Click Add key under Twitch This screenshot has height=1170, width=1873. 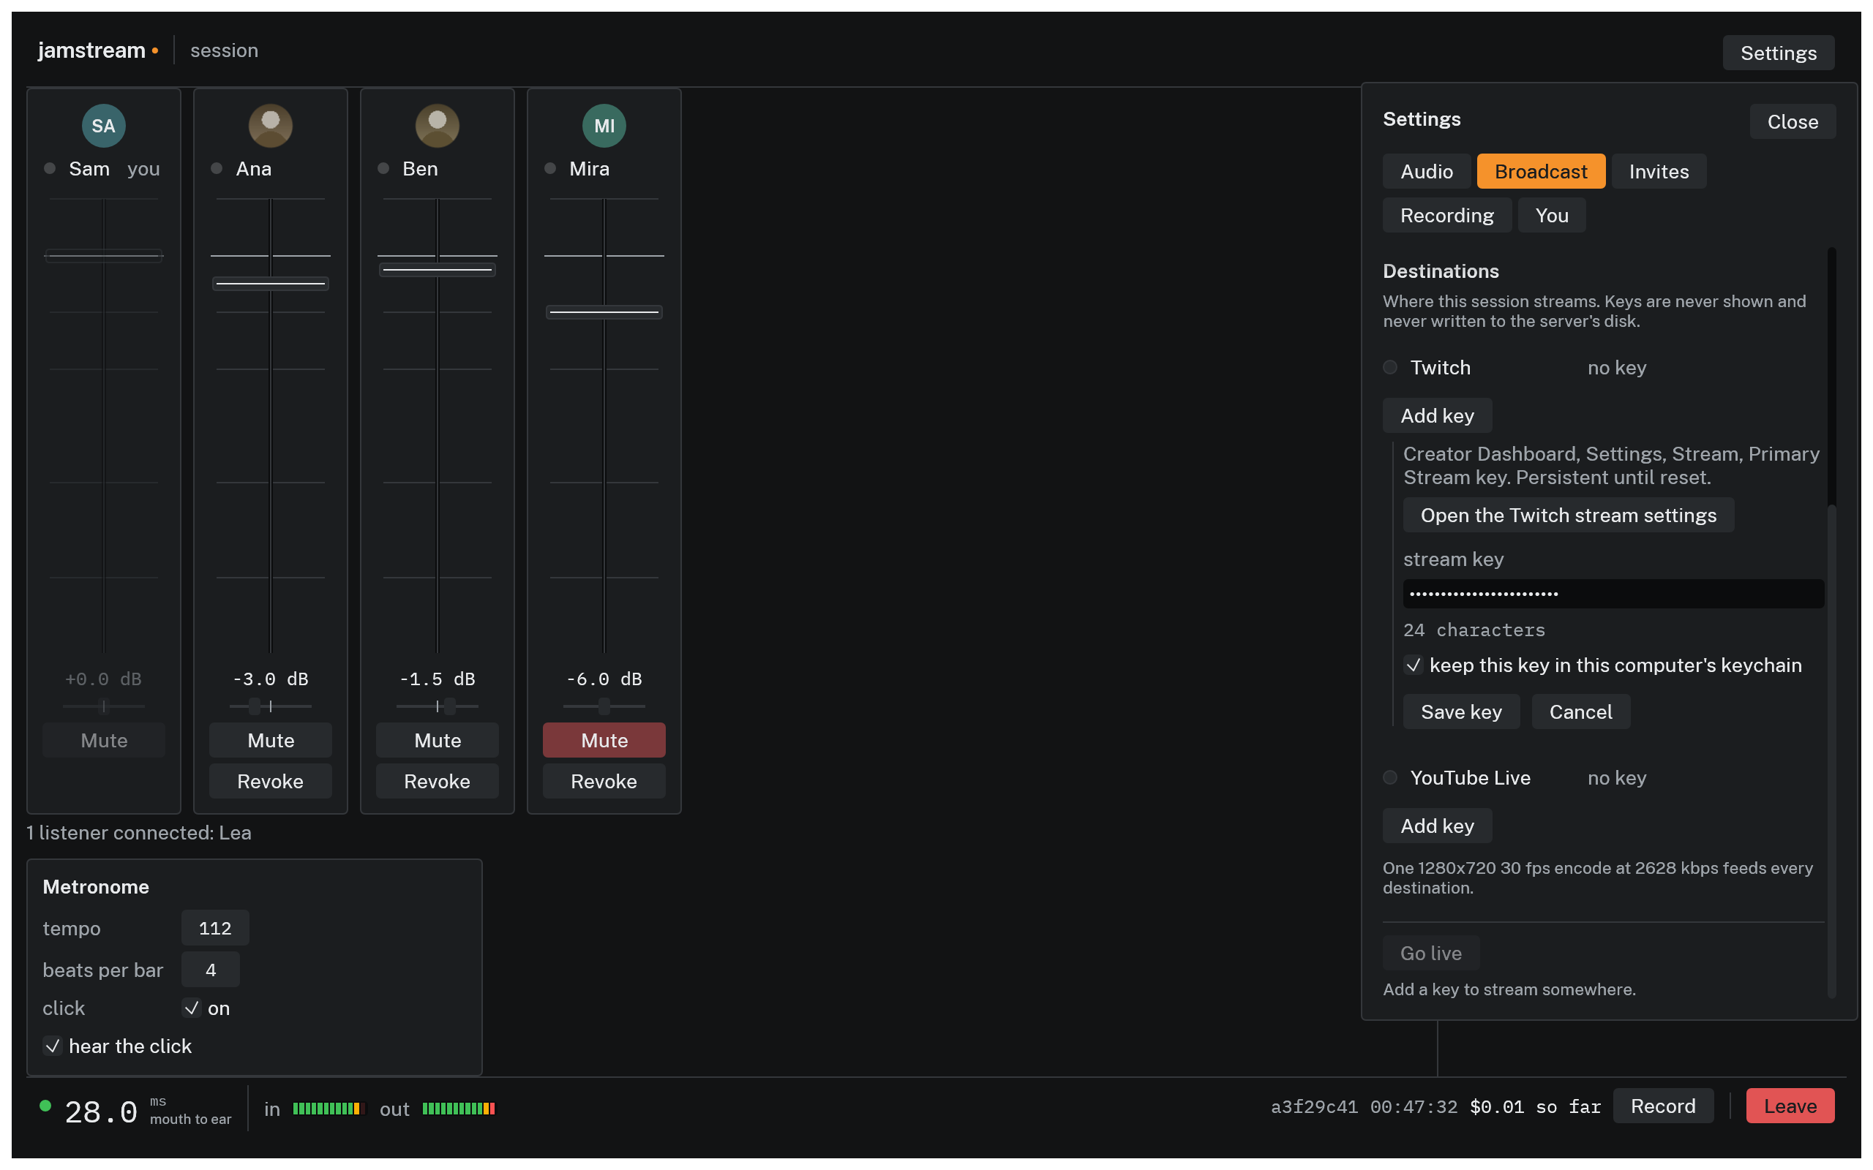[x=1437, y=415]
